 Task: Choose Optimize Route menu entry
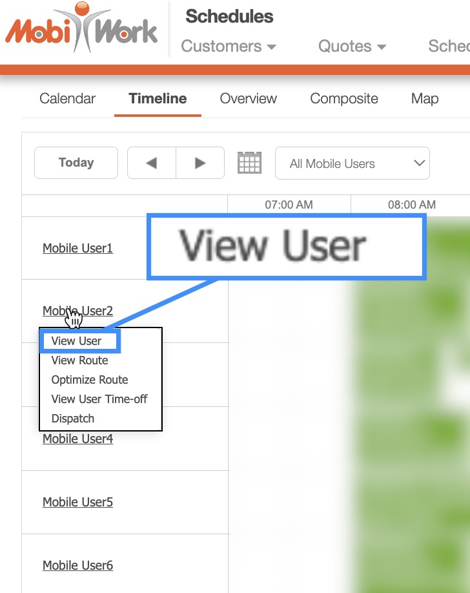point(90,380)
